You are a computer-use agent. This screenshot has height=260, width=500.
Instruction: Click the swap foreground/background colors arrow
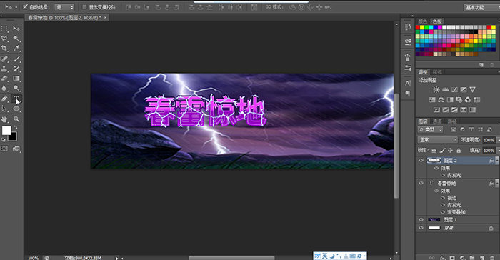click(x=16, y=127)
